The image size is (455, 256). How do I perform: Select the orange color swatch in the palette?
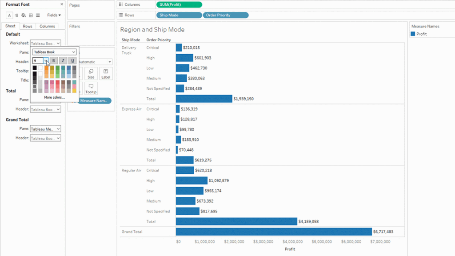coord(46,68)
